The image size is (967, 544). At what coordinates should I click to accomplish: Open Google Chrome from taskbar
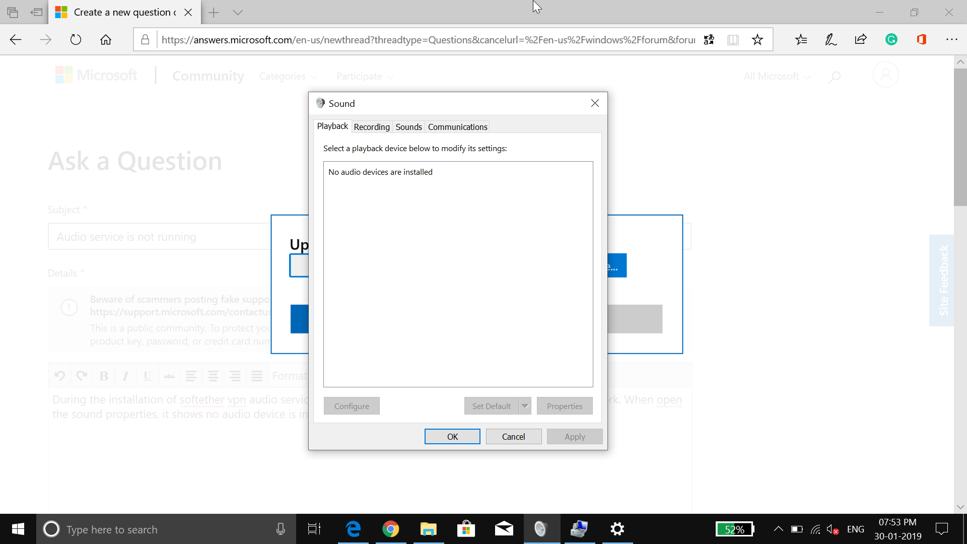(391, 529)
